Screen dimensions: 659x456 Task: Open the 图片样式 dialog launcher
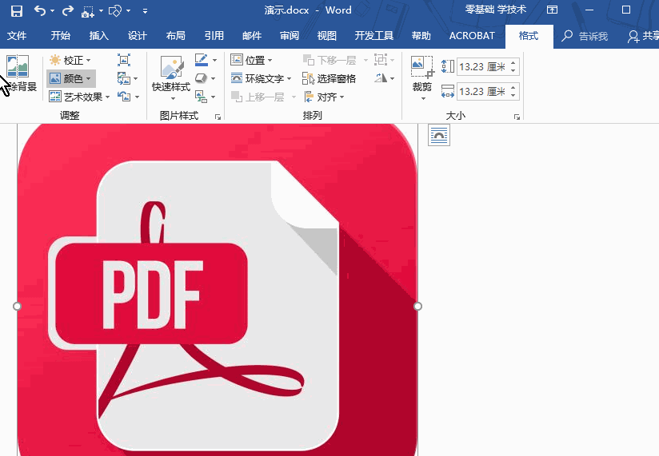click(218, 117)
